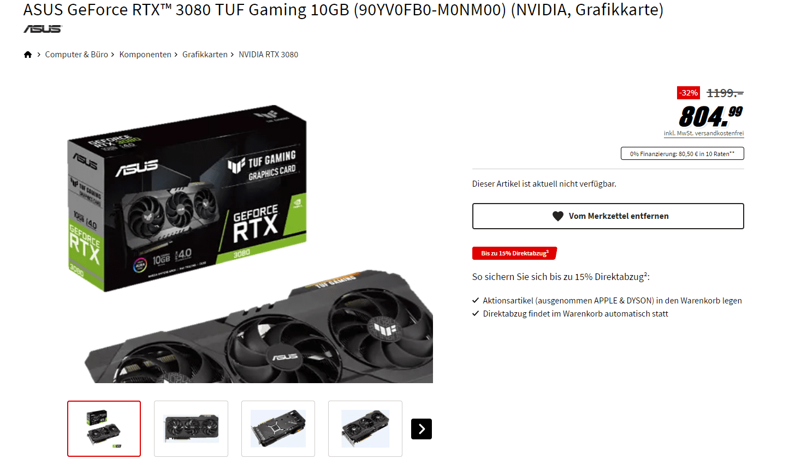Go to Komponenten category

point(145,55)
